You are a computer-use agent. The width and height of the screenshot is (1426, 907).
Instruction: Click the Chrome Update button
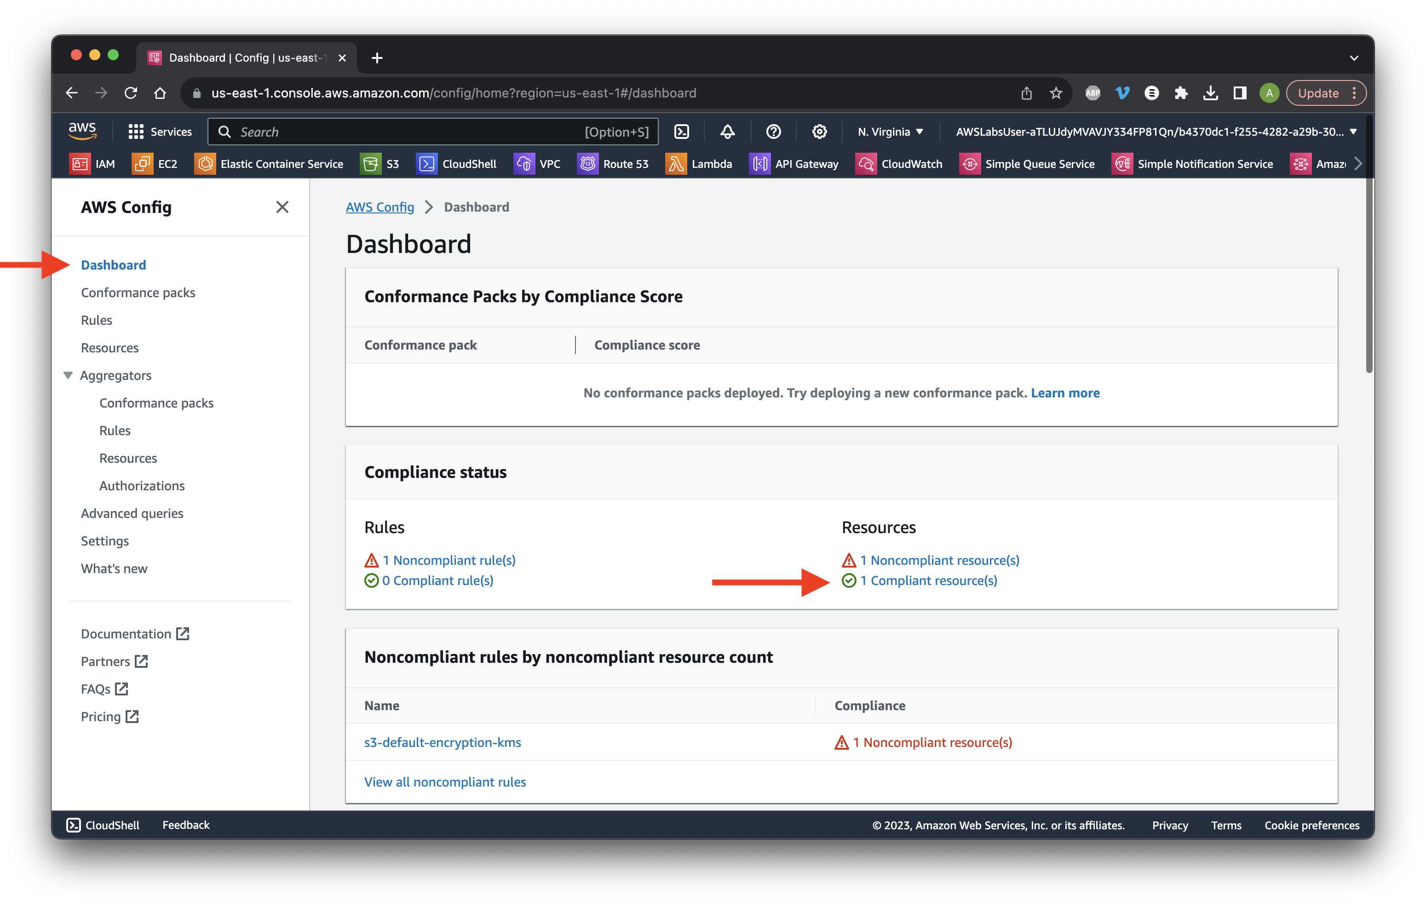[1318, 93]
